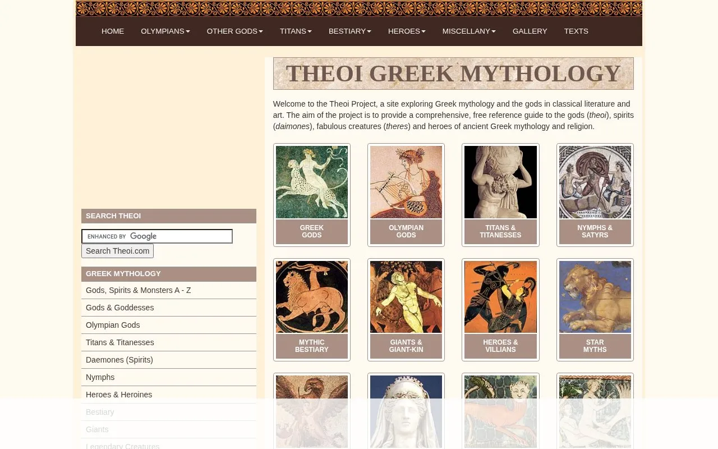Click the Olympian Gods caption label
This screenshot has height=449, width=718.
coord(406,232)
